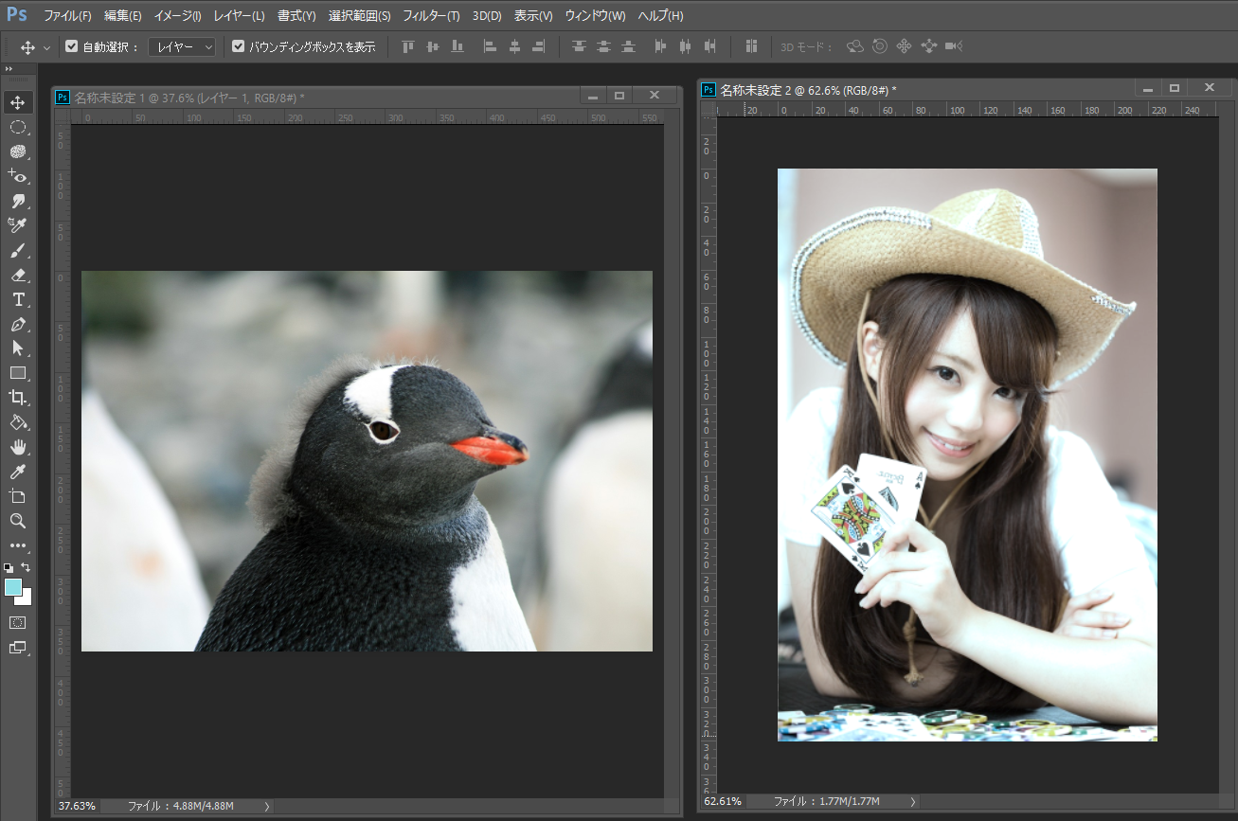Toggle the 自動選択 checkbox
The width and height of the screenshot is (1238, 821).
71,46
